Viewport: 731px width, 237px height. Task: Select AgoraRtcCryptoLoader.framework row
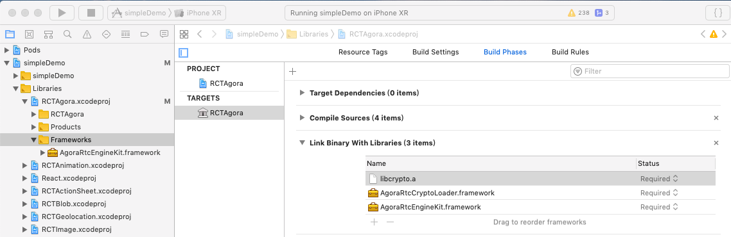tap(540, 193)
